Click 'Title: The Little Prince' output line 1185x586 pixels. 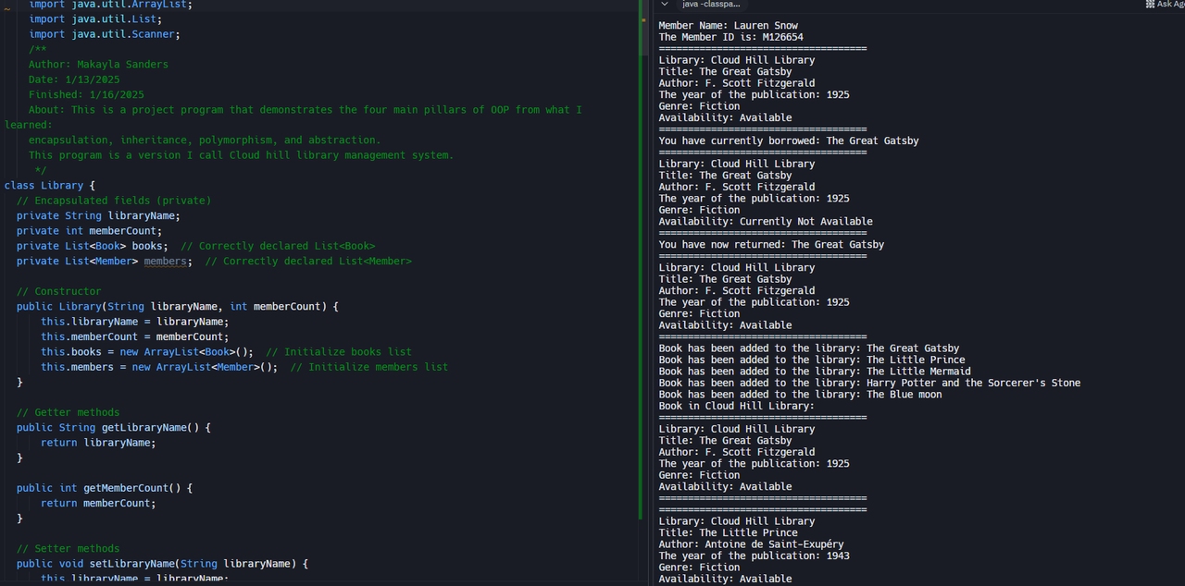728,532
